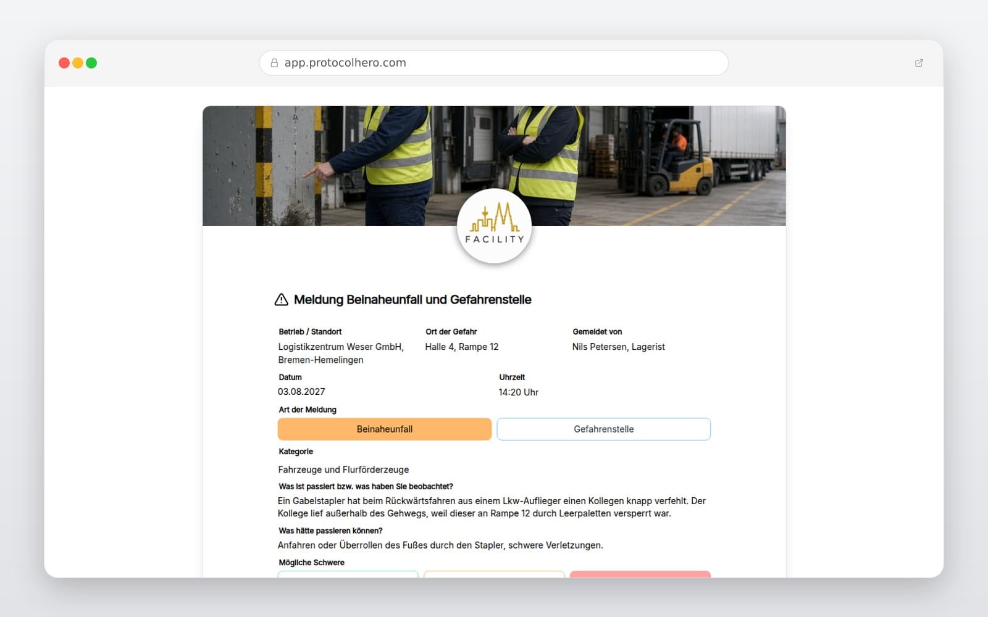988x617 pixels.
Task: Click the time '14:20 Uhr'
Action: click(519, 392)
